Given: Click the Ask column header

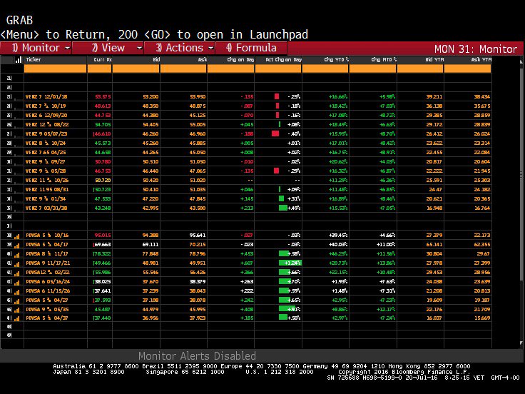Looking at the screenshot, I should [203, 60].
